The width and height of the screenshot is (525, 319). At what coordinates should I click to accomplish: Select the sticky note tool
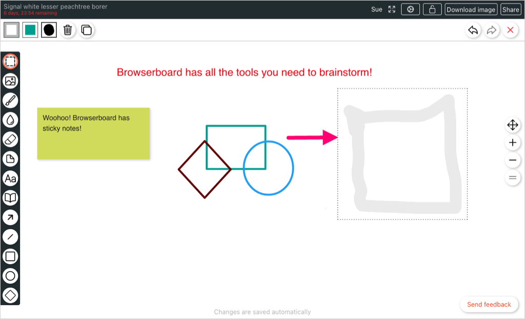pos(10,159)
